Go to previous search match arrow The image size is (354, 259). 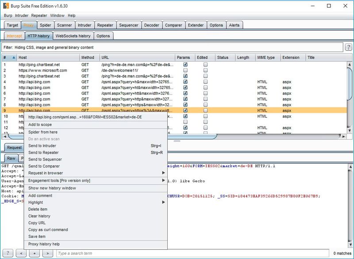pos(21,253)
